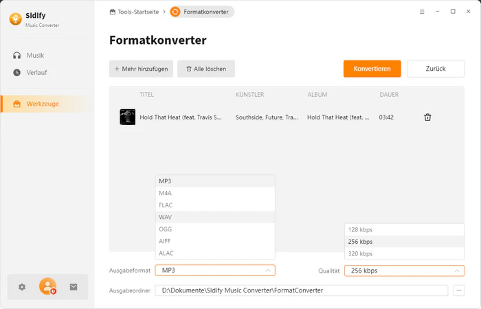Click duration value 03:42
The image size is (481, 309).
pos(386,117)
